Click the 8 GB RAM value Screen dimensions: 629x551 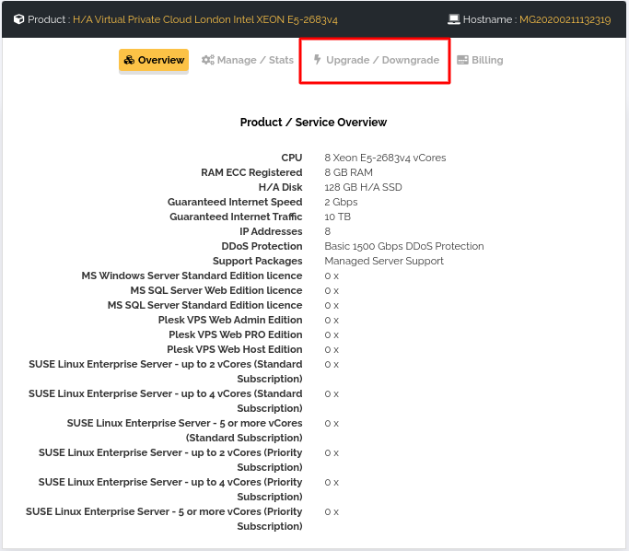349,172
